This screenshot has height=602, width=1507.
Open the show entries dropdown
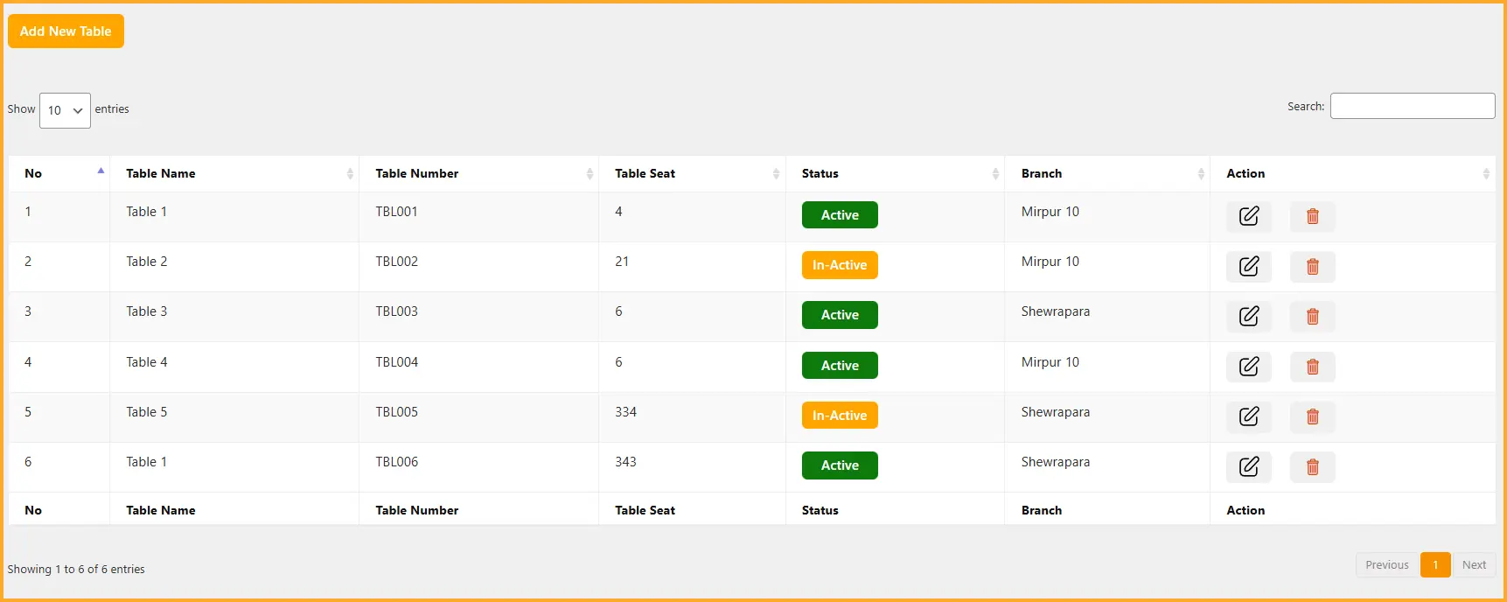[x=65, y=110]
